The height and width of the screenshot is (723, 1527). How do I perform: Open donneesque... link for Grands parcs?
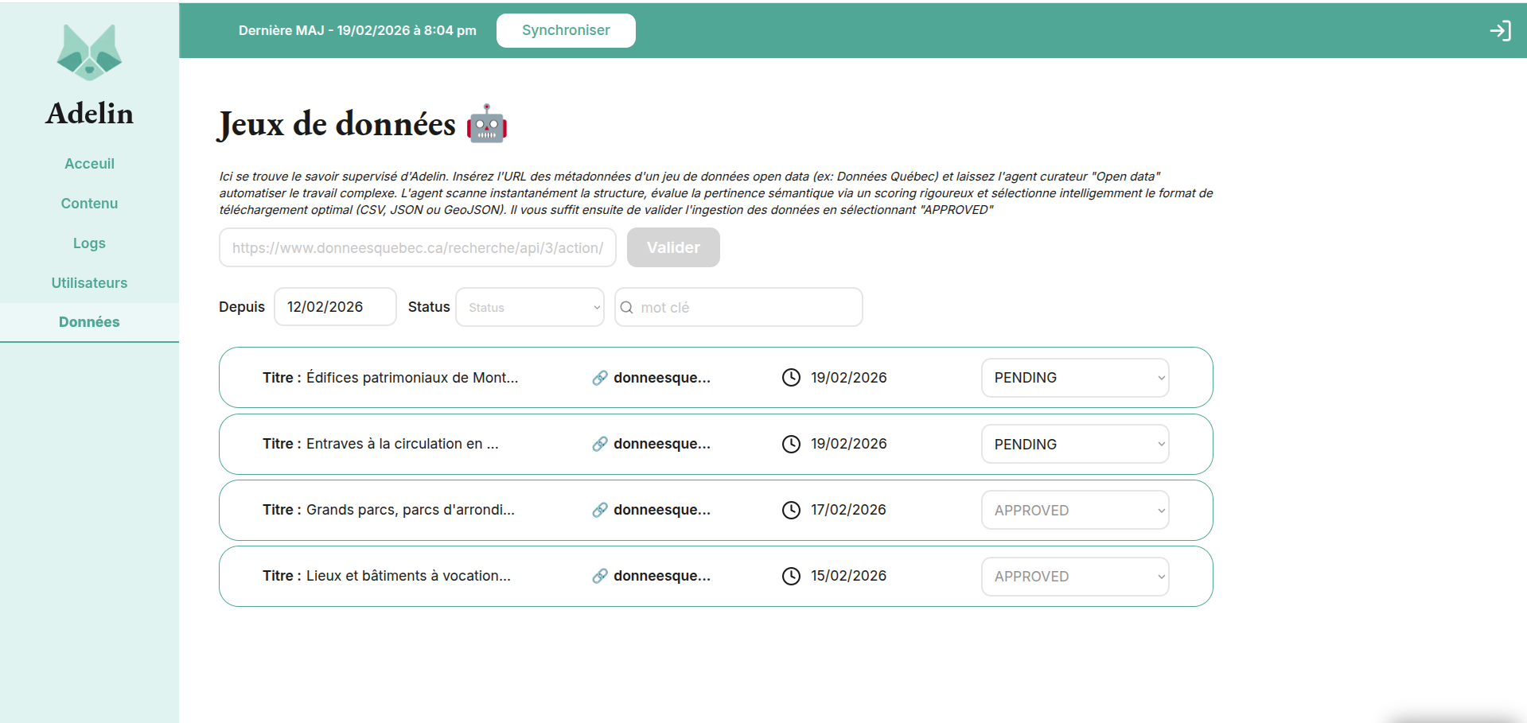pyautogui.click(x=662, y=510)
